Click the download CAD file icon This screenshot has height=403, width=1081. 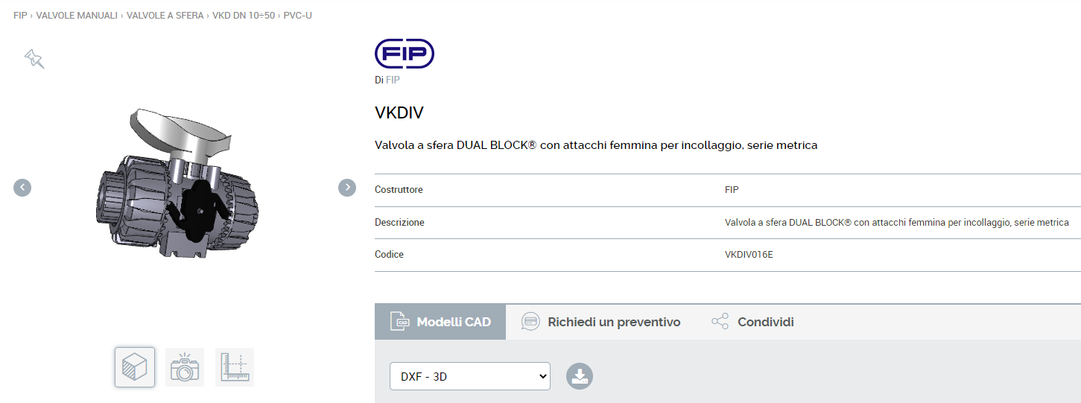pos(580,376)
